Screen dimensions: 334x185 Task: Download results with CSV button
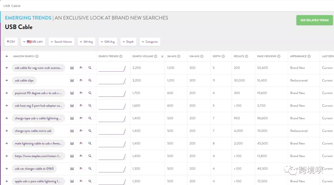[x=11, y=42]
